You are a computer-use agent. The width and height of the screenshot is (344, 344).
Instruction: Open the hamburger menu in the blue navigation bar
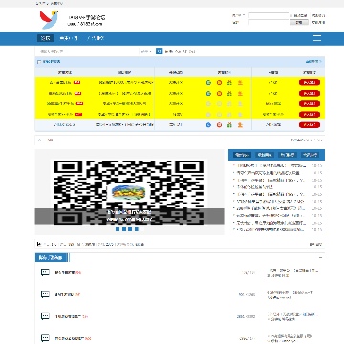click(x=317, y=38)
